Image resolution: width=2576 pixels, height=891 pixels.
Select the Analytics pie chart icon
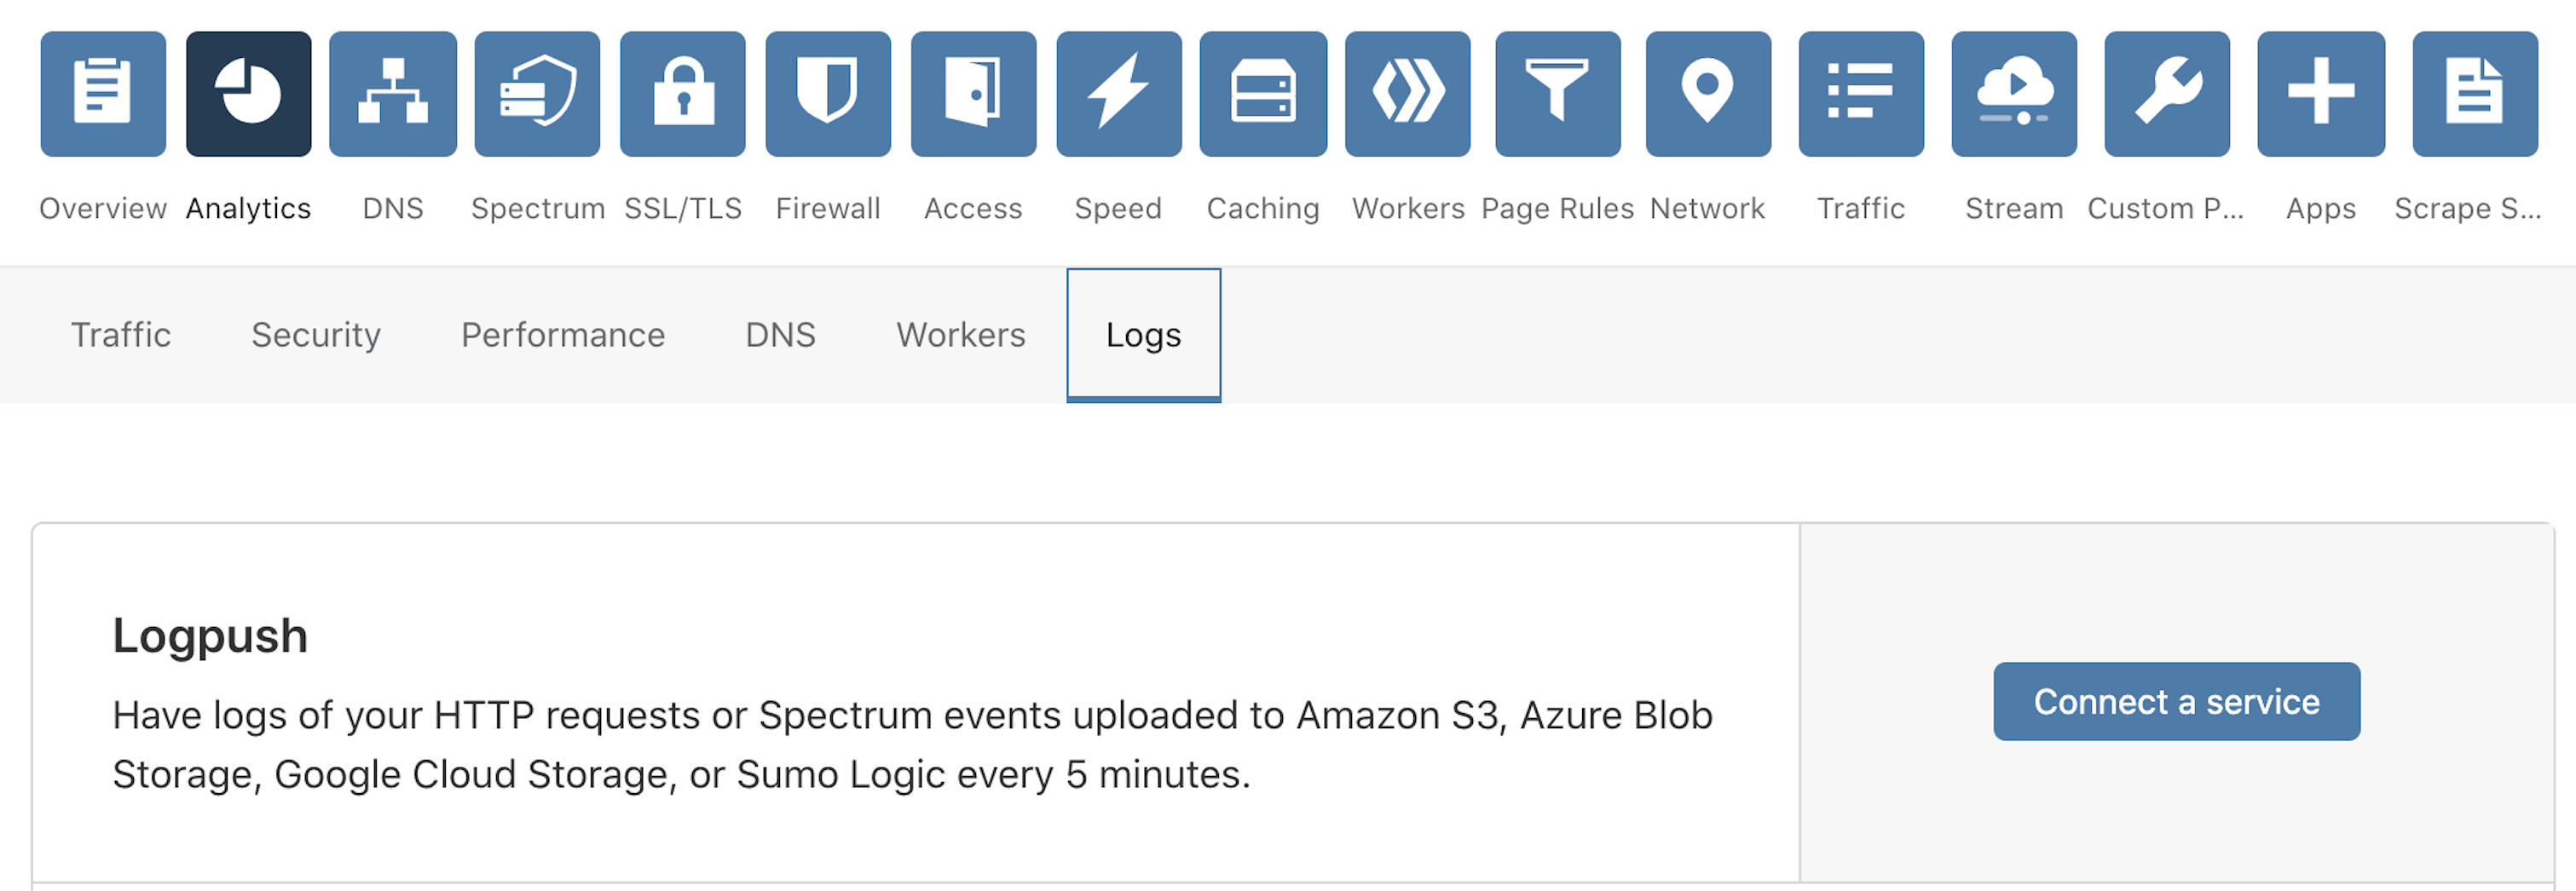(247, 93)
